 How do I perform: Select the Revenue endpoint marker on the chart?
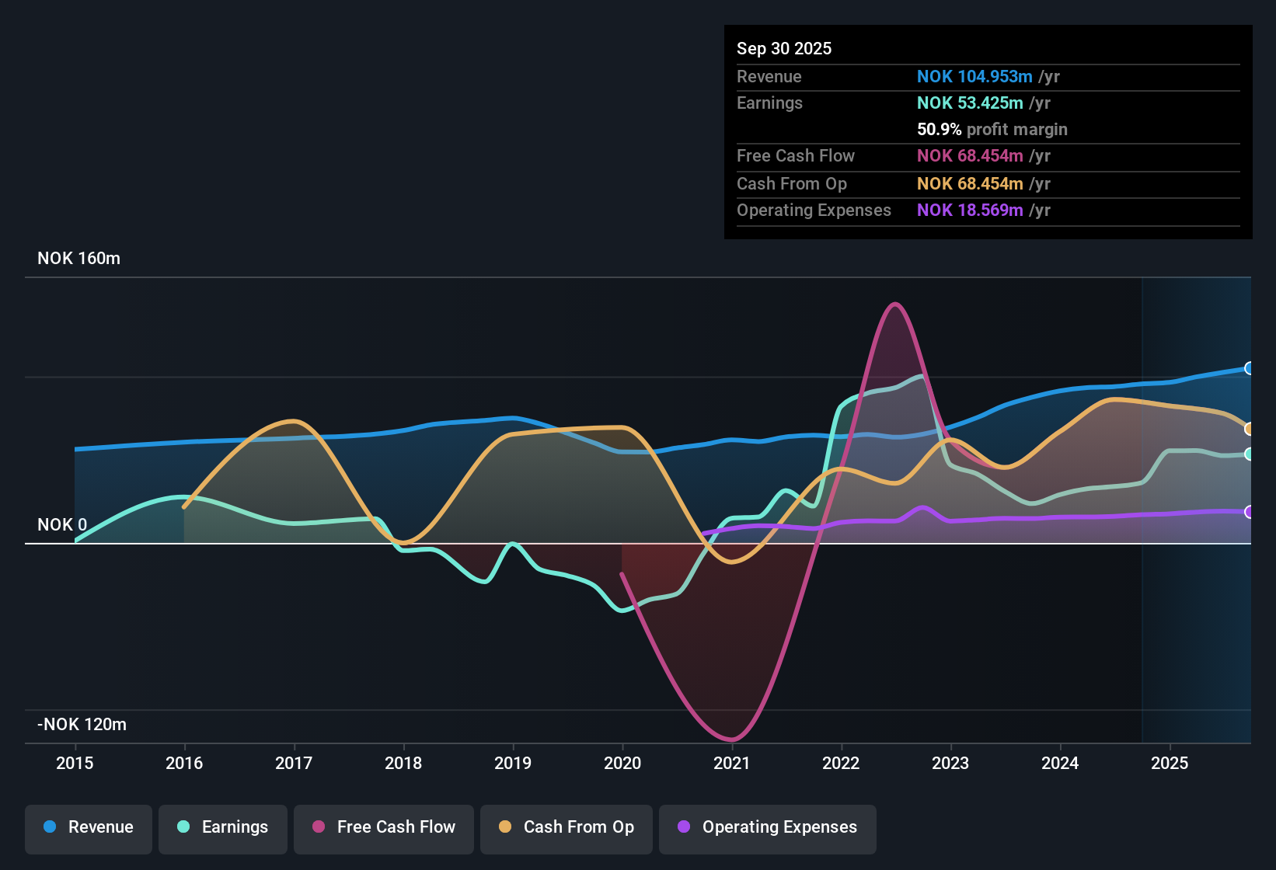pos(1249,367)
